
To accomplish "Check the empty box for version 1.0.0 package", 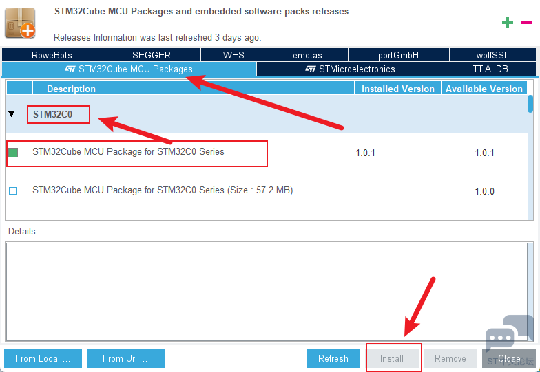I will click(13, 191).
